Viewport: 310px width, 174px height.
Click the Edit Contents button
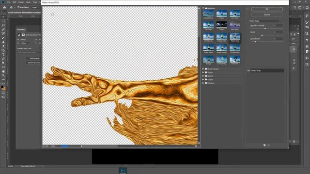34,58
